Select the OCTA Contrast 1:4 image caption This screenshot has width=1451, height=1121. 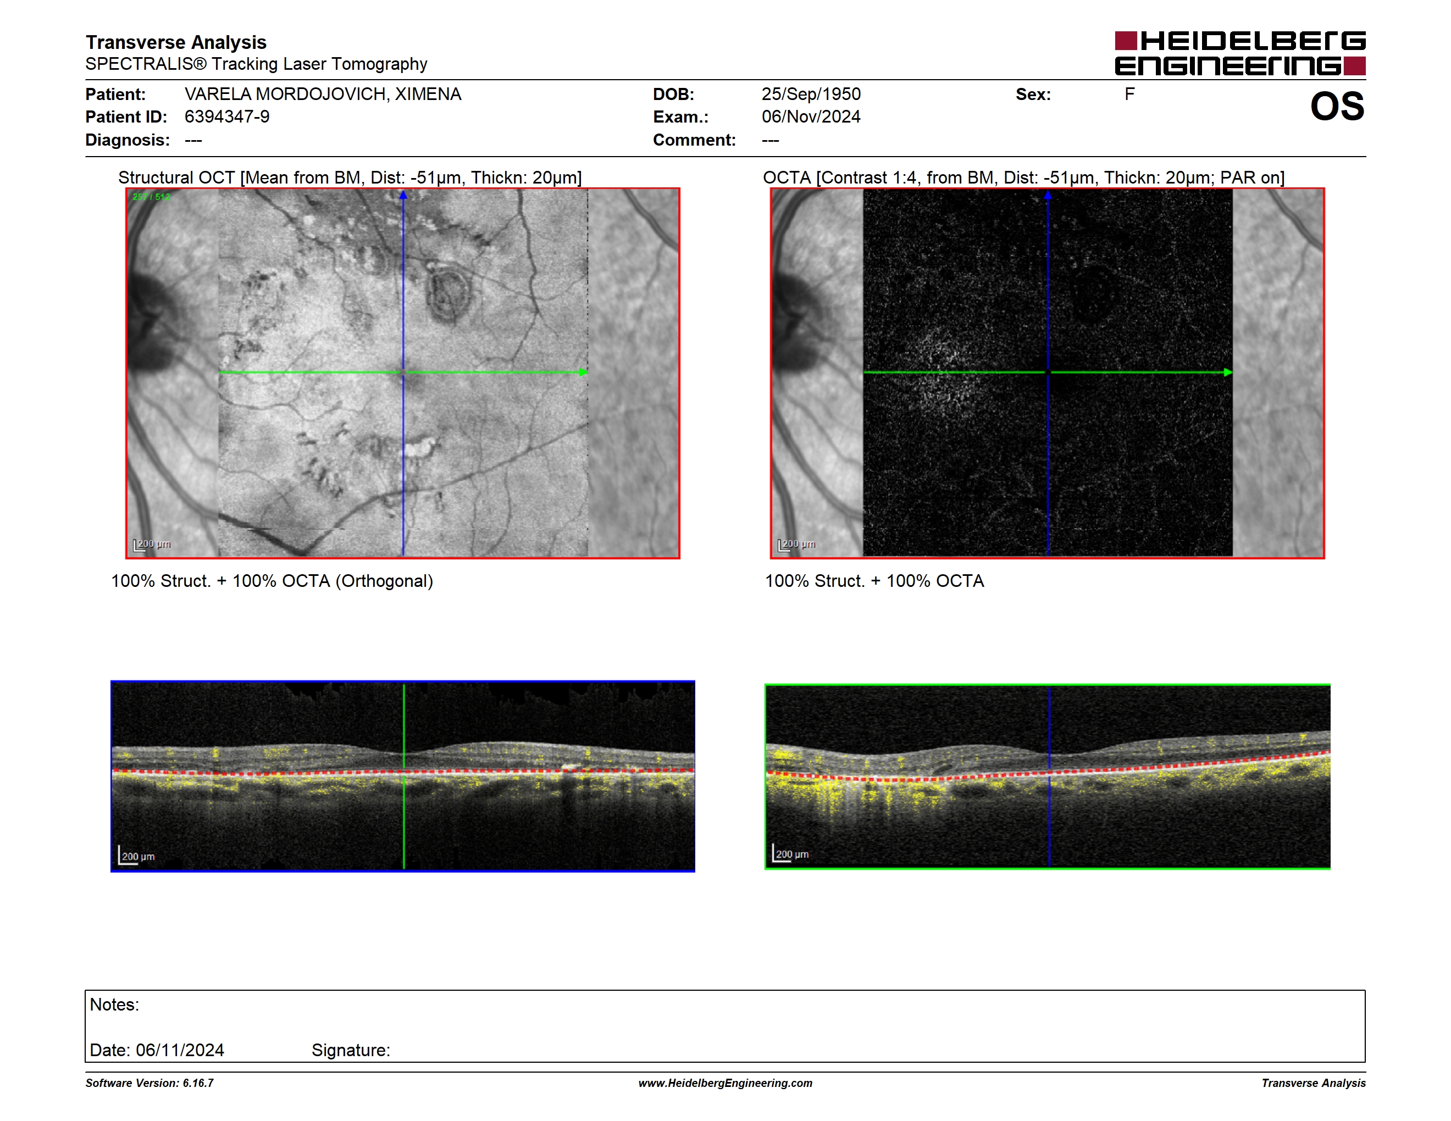(x=1024, y=177)
